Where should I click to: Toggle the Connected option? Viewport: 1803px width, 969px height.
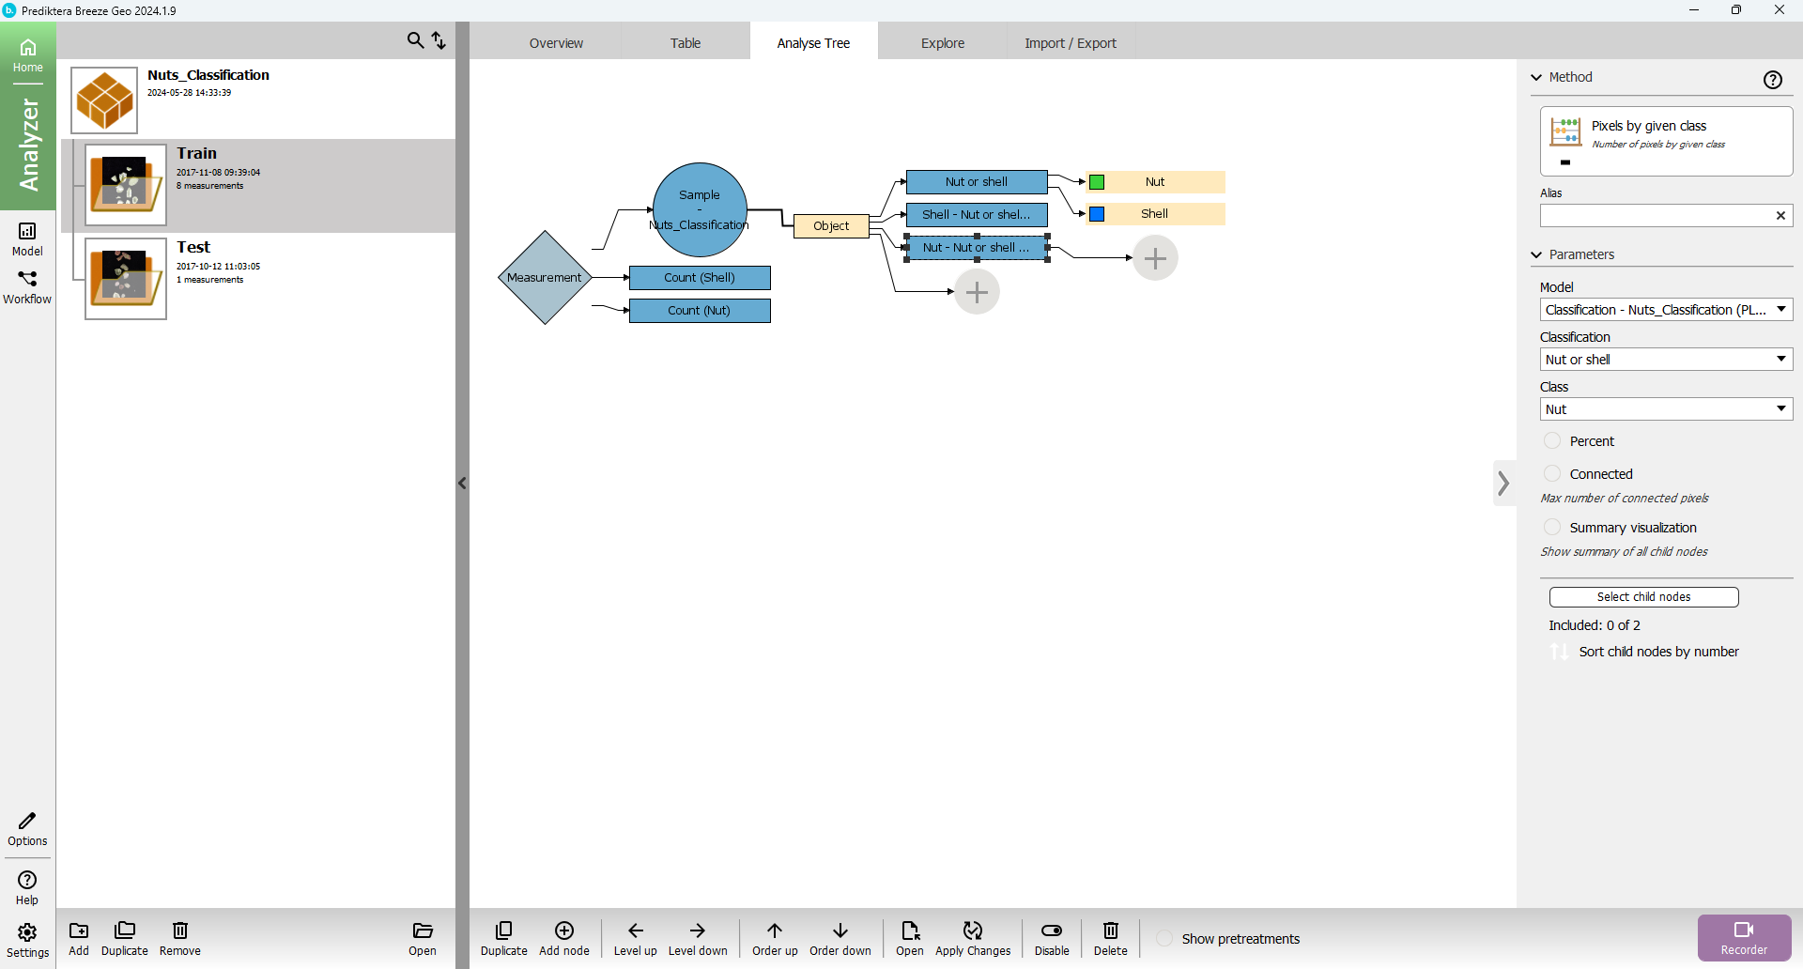[1552, 474]
